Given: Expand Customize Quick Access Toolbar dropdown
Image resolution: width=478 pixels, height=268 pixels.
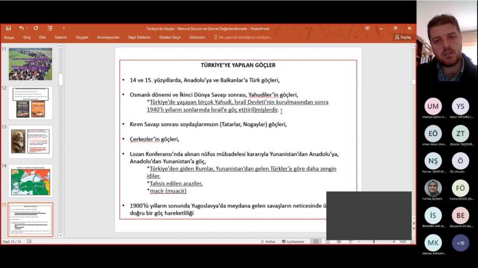Looking at the screenshot, I should pos(64,28).
